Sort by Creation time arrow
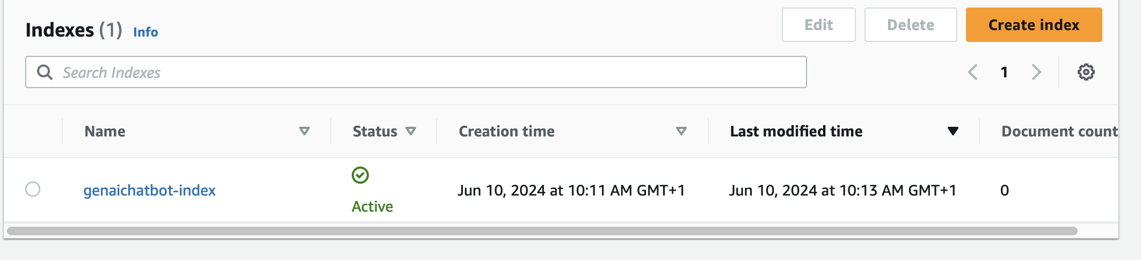 pos(681,131)
